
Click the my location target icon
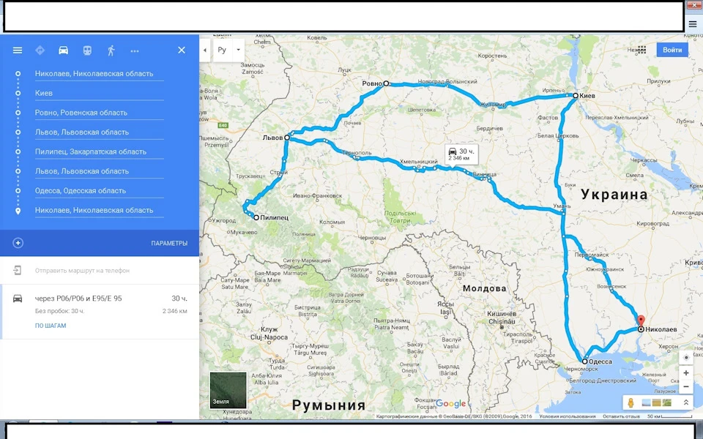click(x=686, y=358)
